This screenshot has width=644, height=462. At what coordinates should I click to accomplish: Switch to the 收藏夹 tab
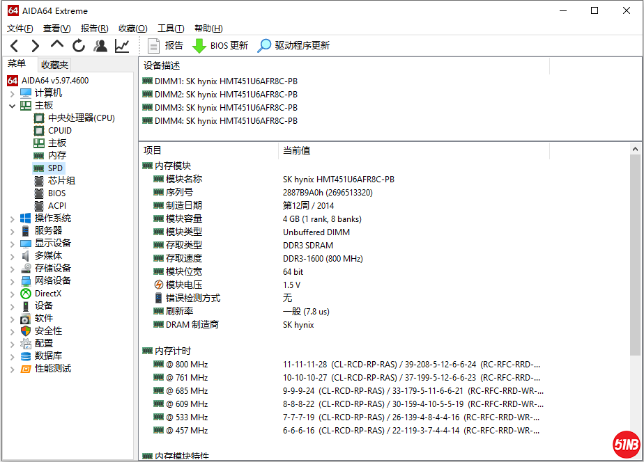pyautogui.click(x=54, y=65)
